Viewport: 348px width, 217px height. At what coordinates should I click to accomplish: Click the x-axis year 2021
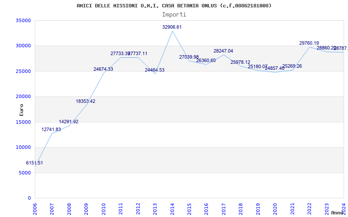click(292, 209)
